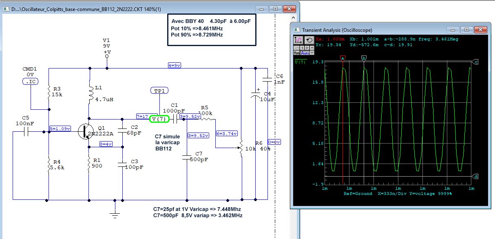Click the waveform graph setup icon
This screenshot has height=239, width=495.
(x=298, y=40)
